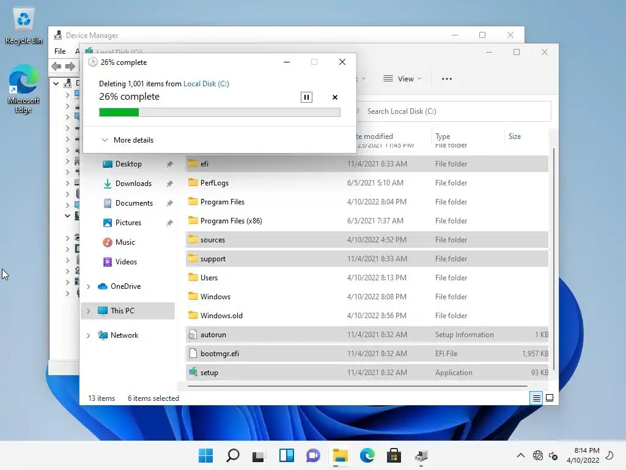Sort by the Size column header
This screenshot has width=626, height=470.
(x=515, y=136)
